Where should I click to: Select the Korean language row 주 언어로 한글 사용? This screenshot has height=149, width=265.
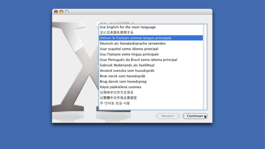click(151, 103)
